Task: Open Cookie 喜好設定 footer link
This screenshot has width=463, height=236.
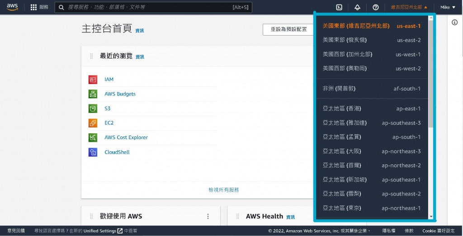Action: tap(439, 231)
